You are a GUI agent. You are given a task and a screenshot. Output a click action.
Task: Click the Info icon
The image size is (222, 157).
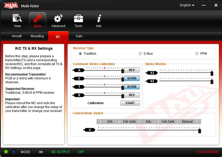[99, 19]
